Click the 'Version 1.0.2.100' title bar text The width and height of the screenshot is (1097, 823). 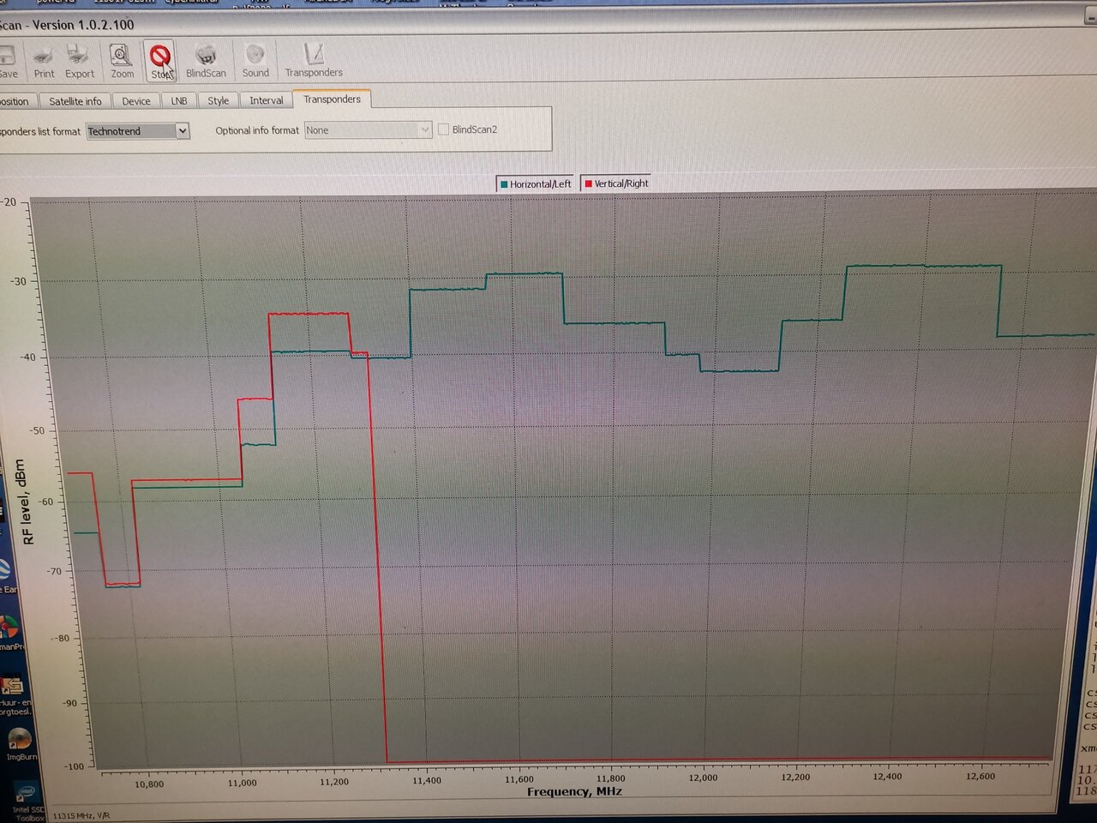pyautogui.click(x=83, y=25)
